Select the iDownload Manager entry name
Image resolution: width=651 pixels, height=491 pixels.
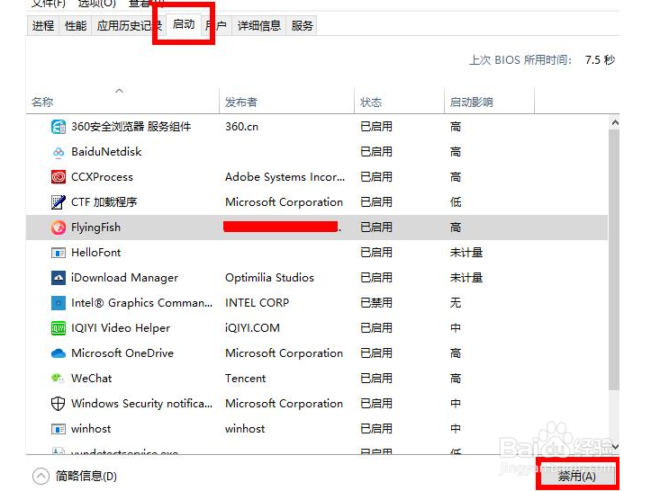(124, 278)
